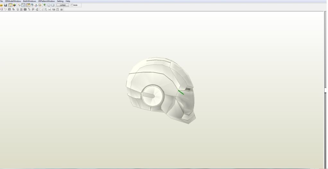Screen dimensions: 328x169
Task: Open the 2DPatternWindow menu
Action: coord(47,1)
